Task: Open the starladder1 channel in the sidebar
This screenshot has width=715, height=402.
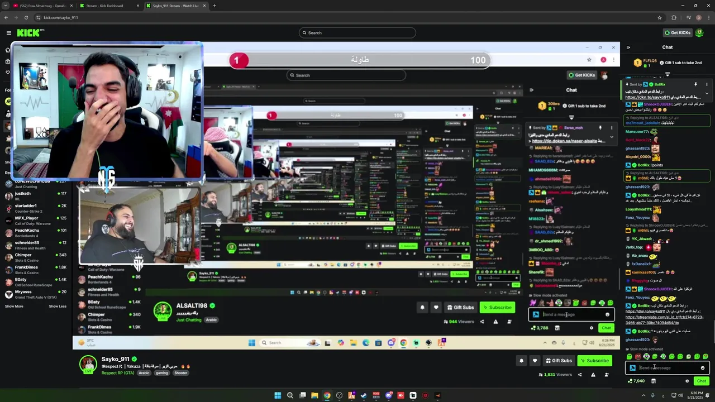Action: (36, 208)
